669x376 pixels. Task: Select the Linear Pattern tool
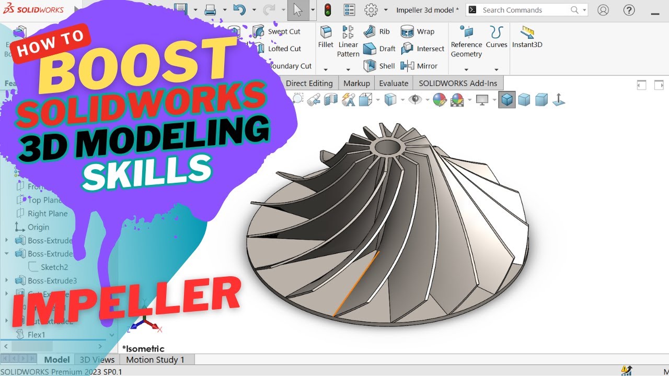pos(348,41)
